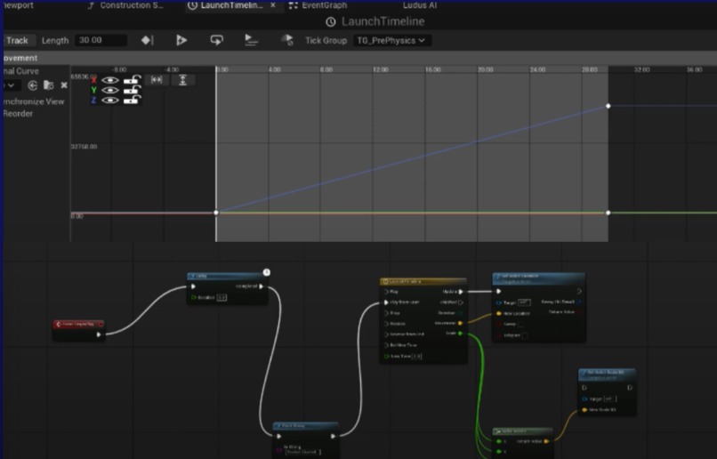Image resolution: width=717 pixels, height=459 pixels.
Task: Clear the External Curve with the X icon
Action: coord(64,85)
